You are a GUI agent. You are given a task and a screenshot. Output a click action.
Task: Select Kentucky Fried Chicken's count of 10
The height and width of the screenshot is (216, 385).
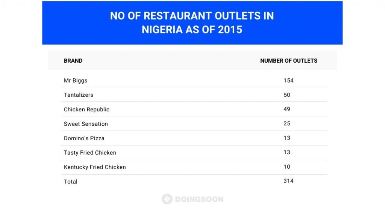(287, 167)
